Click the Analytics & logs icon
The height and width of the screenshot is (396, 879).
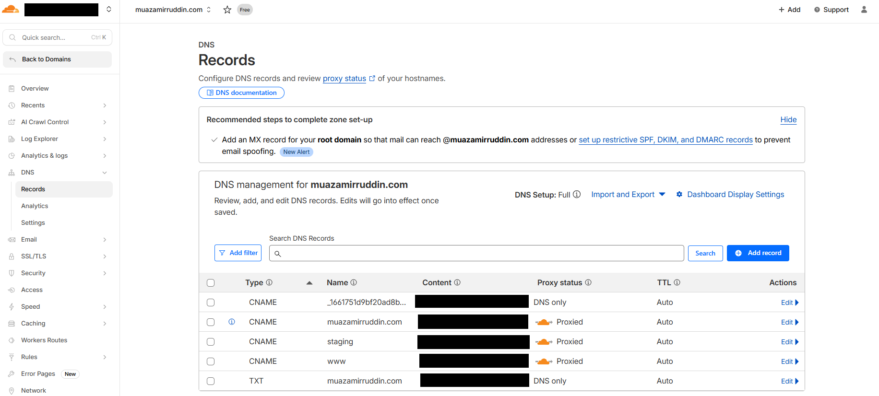coord(12,156)
